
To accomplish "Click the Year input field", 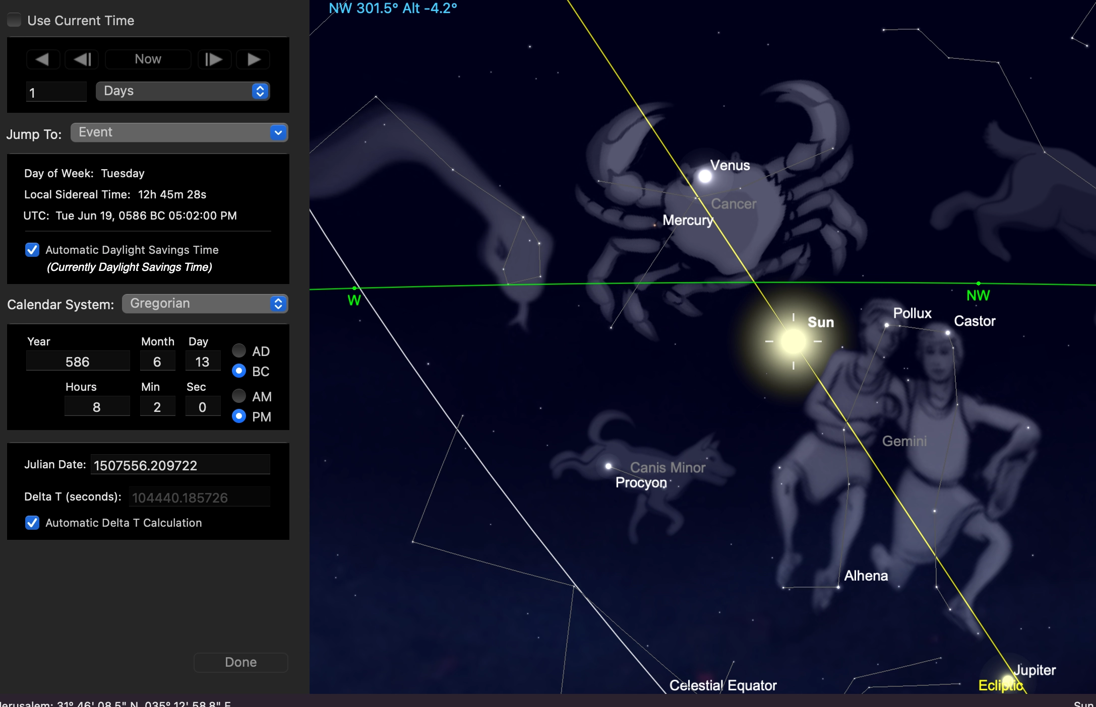I will click(x=78, y=362).
